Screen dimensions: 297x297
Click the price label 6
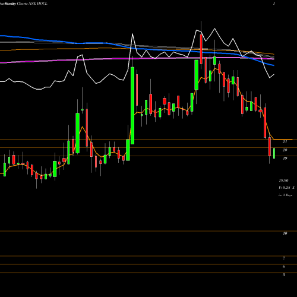(284, 267)
